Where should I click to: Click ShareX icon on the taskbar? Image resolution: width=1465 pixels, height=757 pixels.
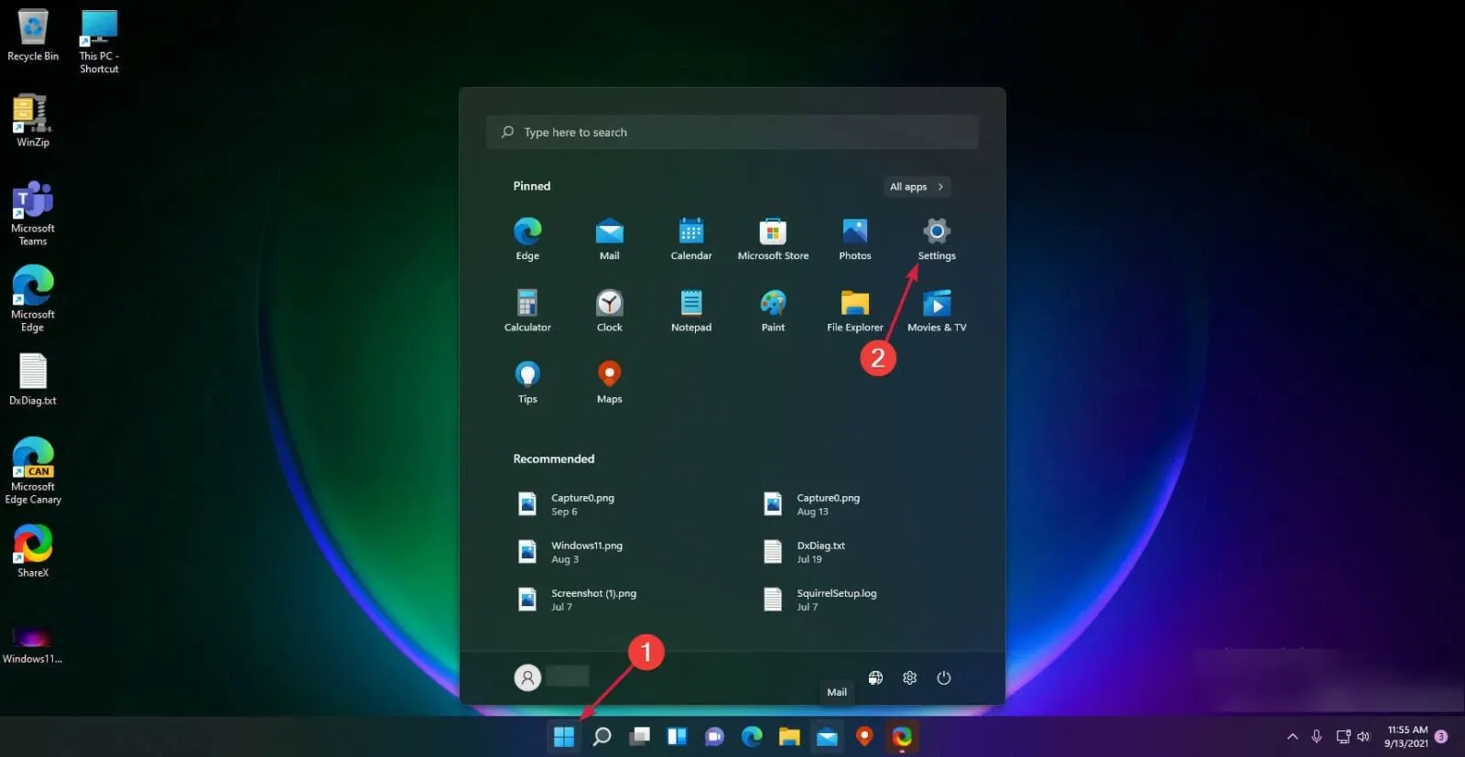[902, 736]
